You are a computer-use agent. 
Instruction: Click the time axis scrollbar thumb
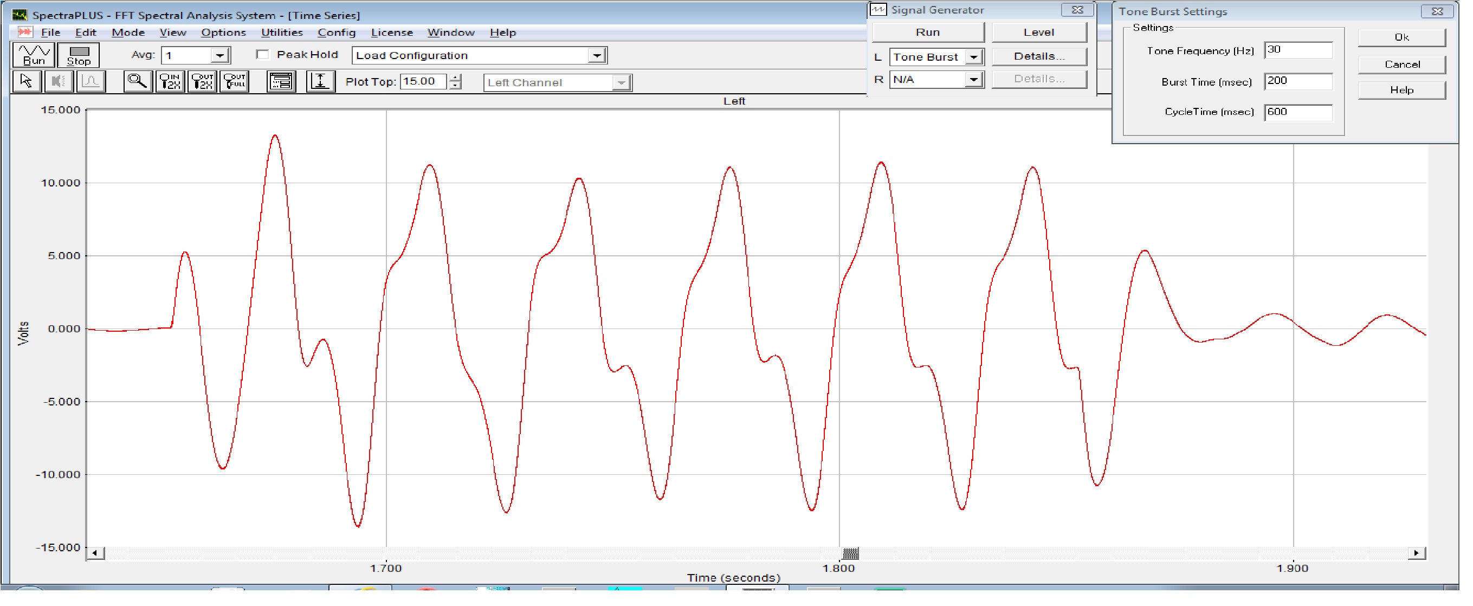pyautogui.click(x=851, y=553)
